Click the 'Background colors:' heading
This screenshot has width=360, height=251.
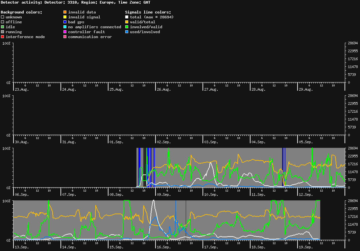pos(22,12)
